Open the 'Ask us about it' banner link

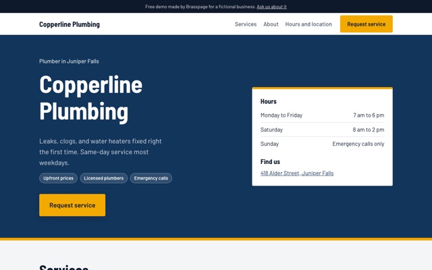(x=271, y=7)
